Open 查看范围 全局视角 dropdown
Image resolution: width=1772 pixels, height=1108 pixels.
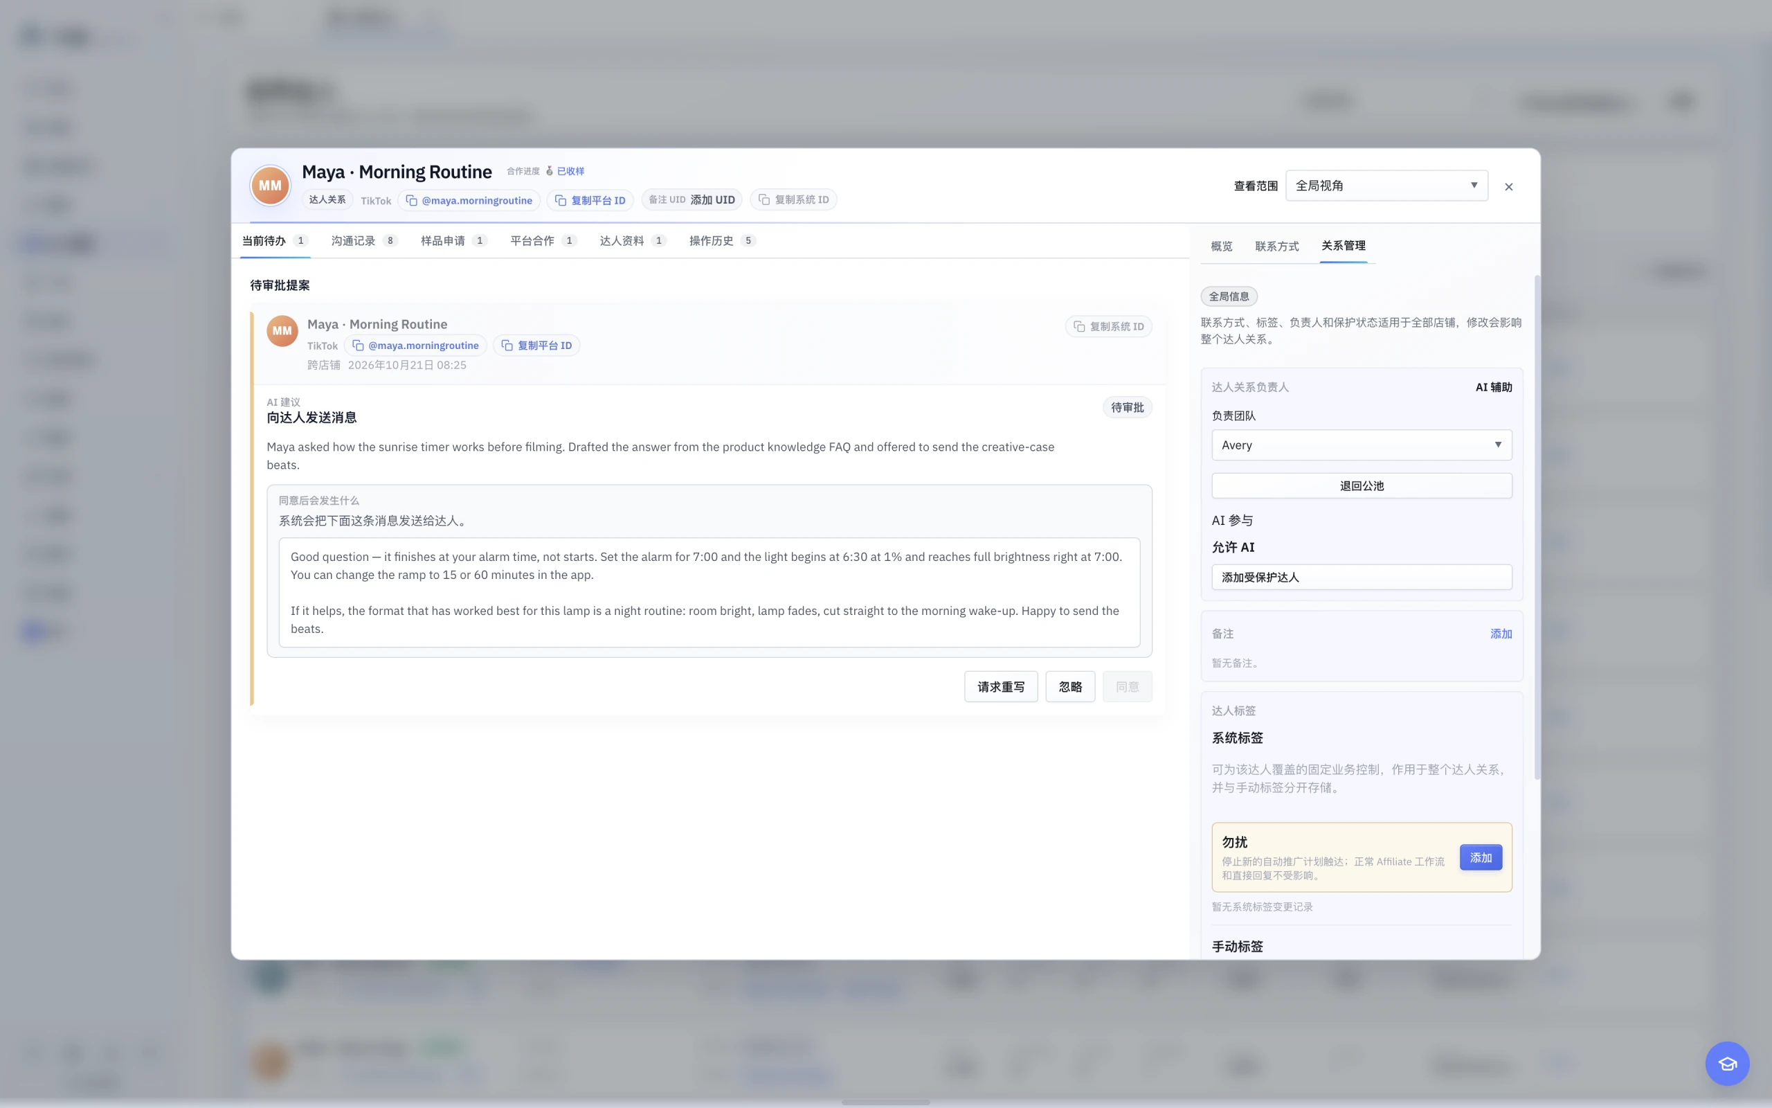tap(1386, 186)
